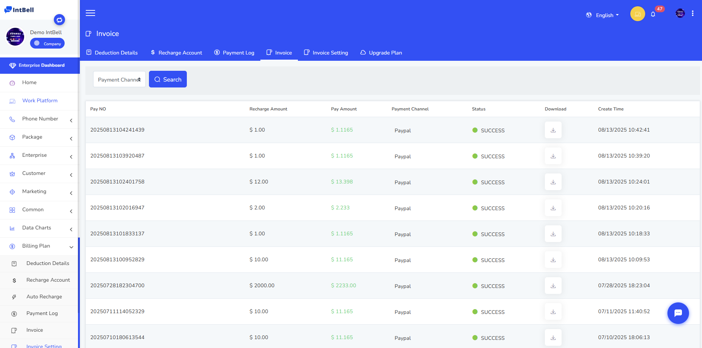This screenshot has width=702, height=348.
Task: Switch to the Recharge Account tab
Action: click(x=176, y=53)
